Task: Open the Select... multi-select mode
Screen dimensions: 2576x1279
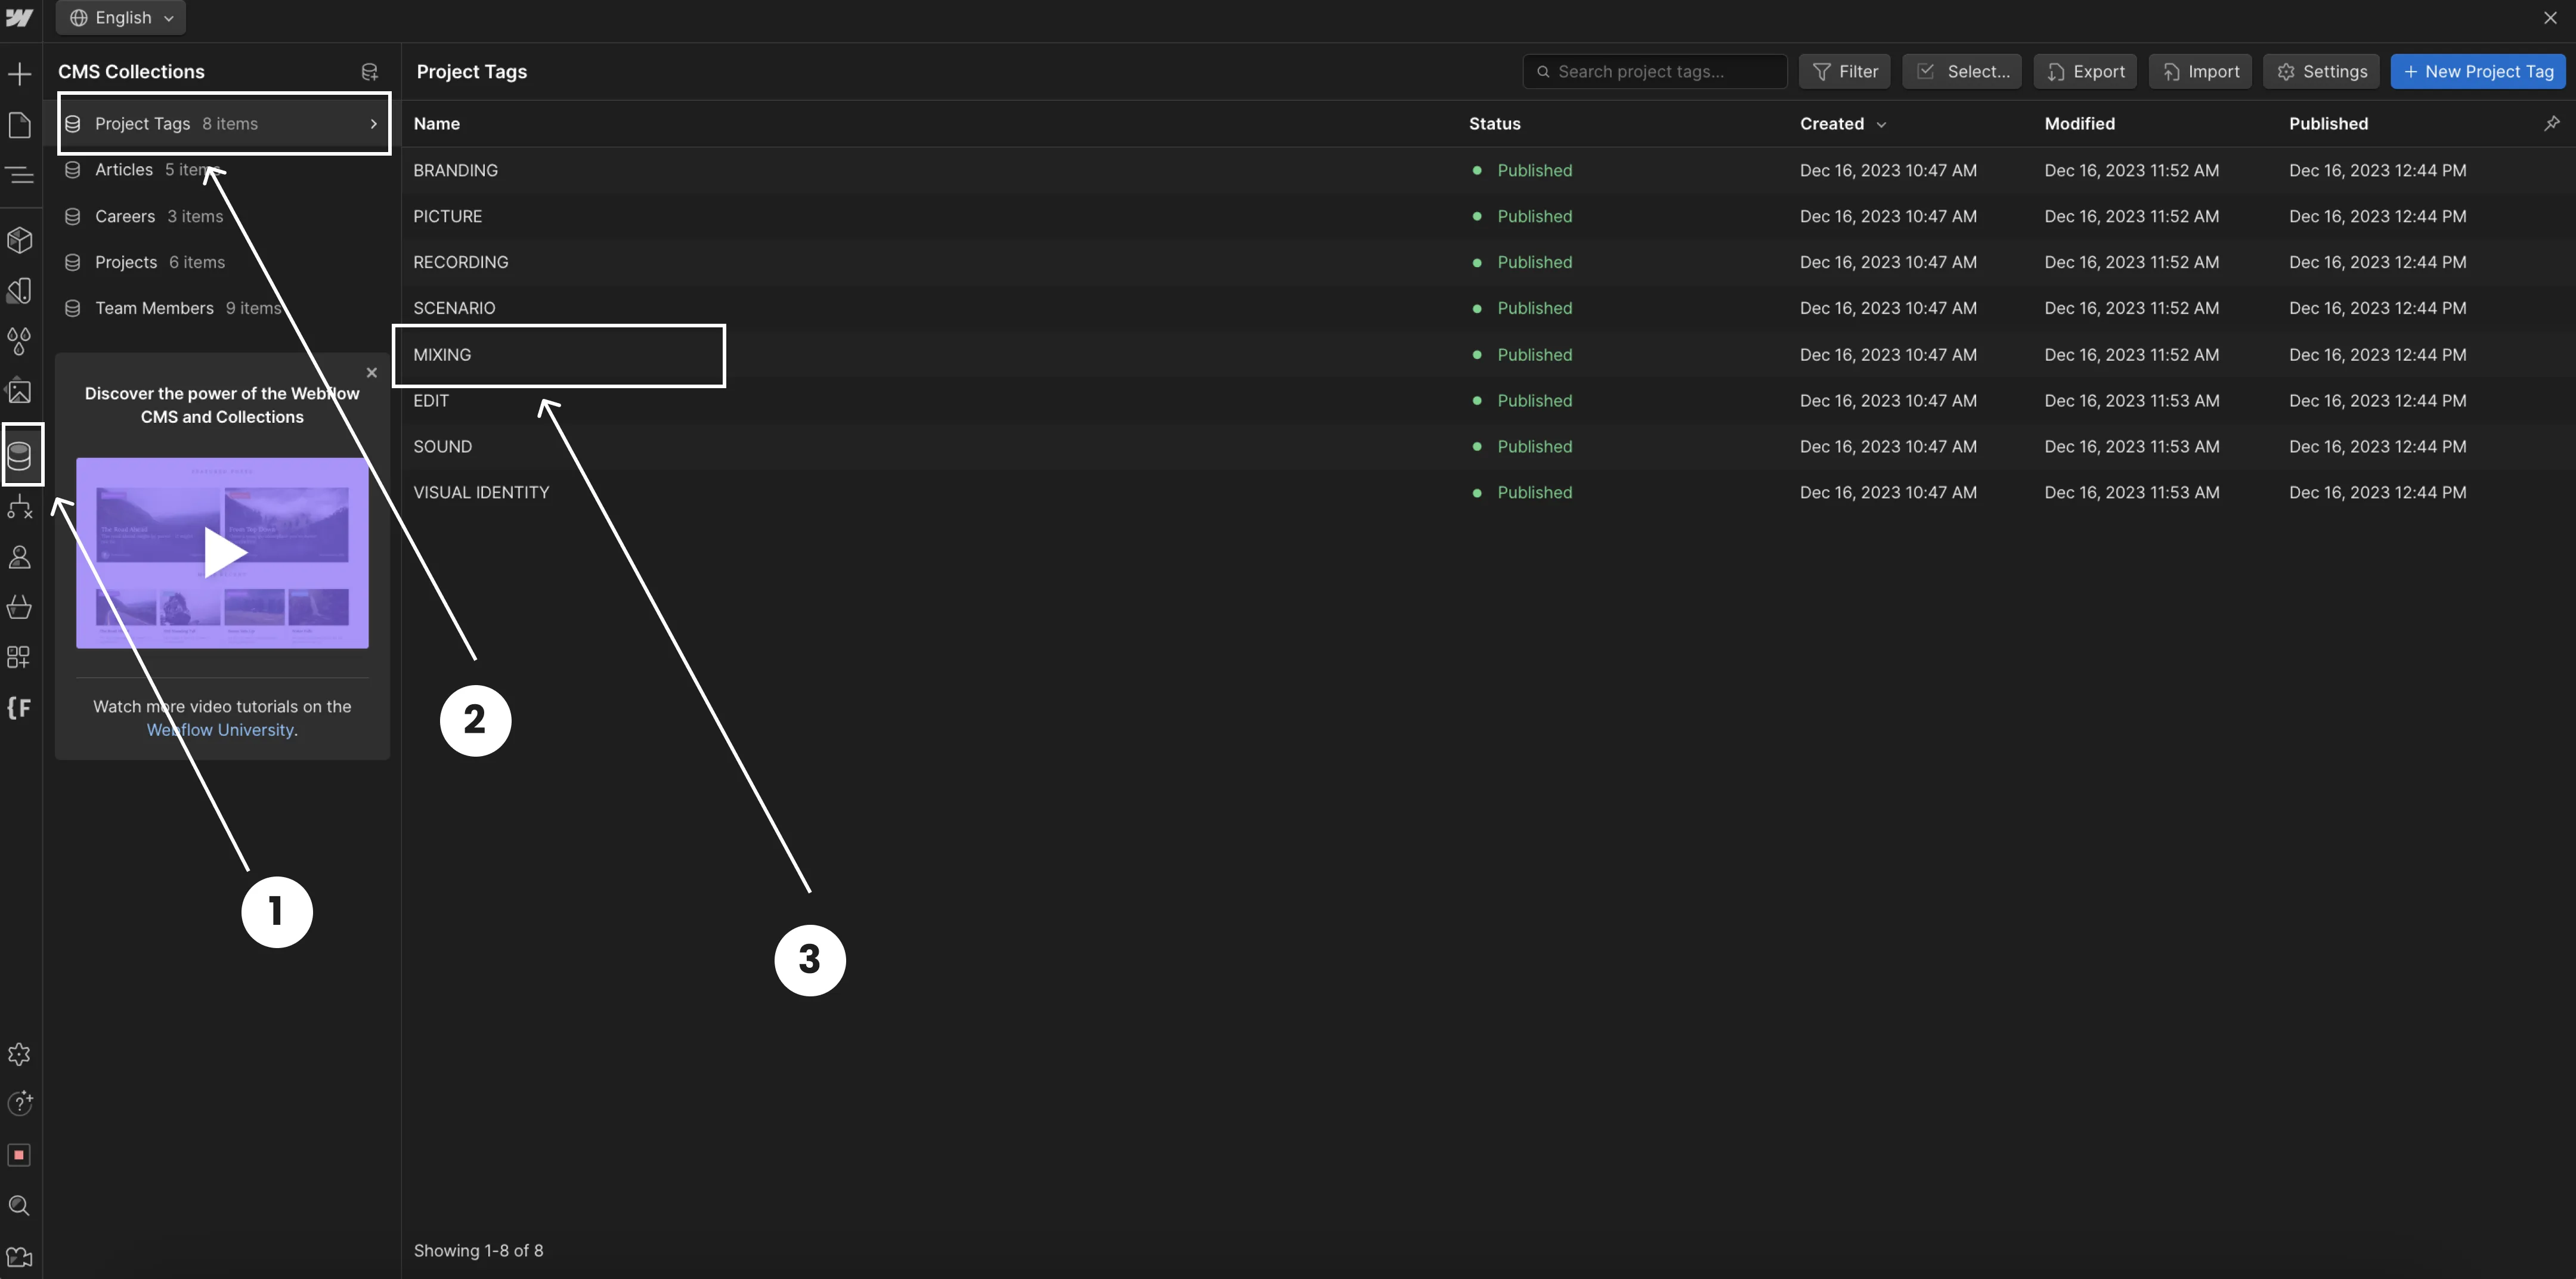Action: [x=1961, y=71]
